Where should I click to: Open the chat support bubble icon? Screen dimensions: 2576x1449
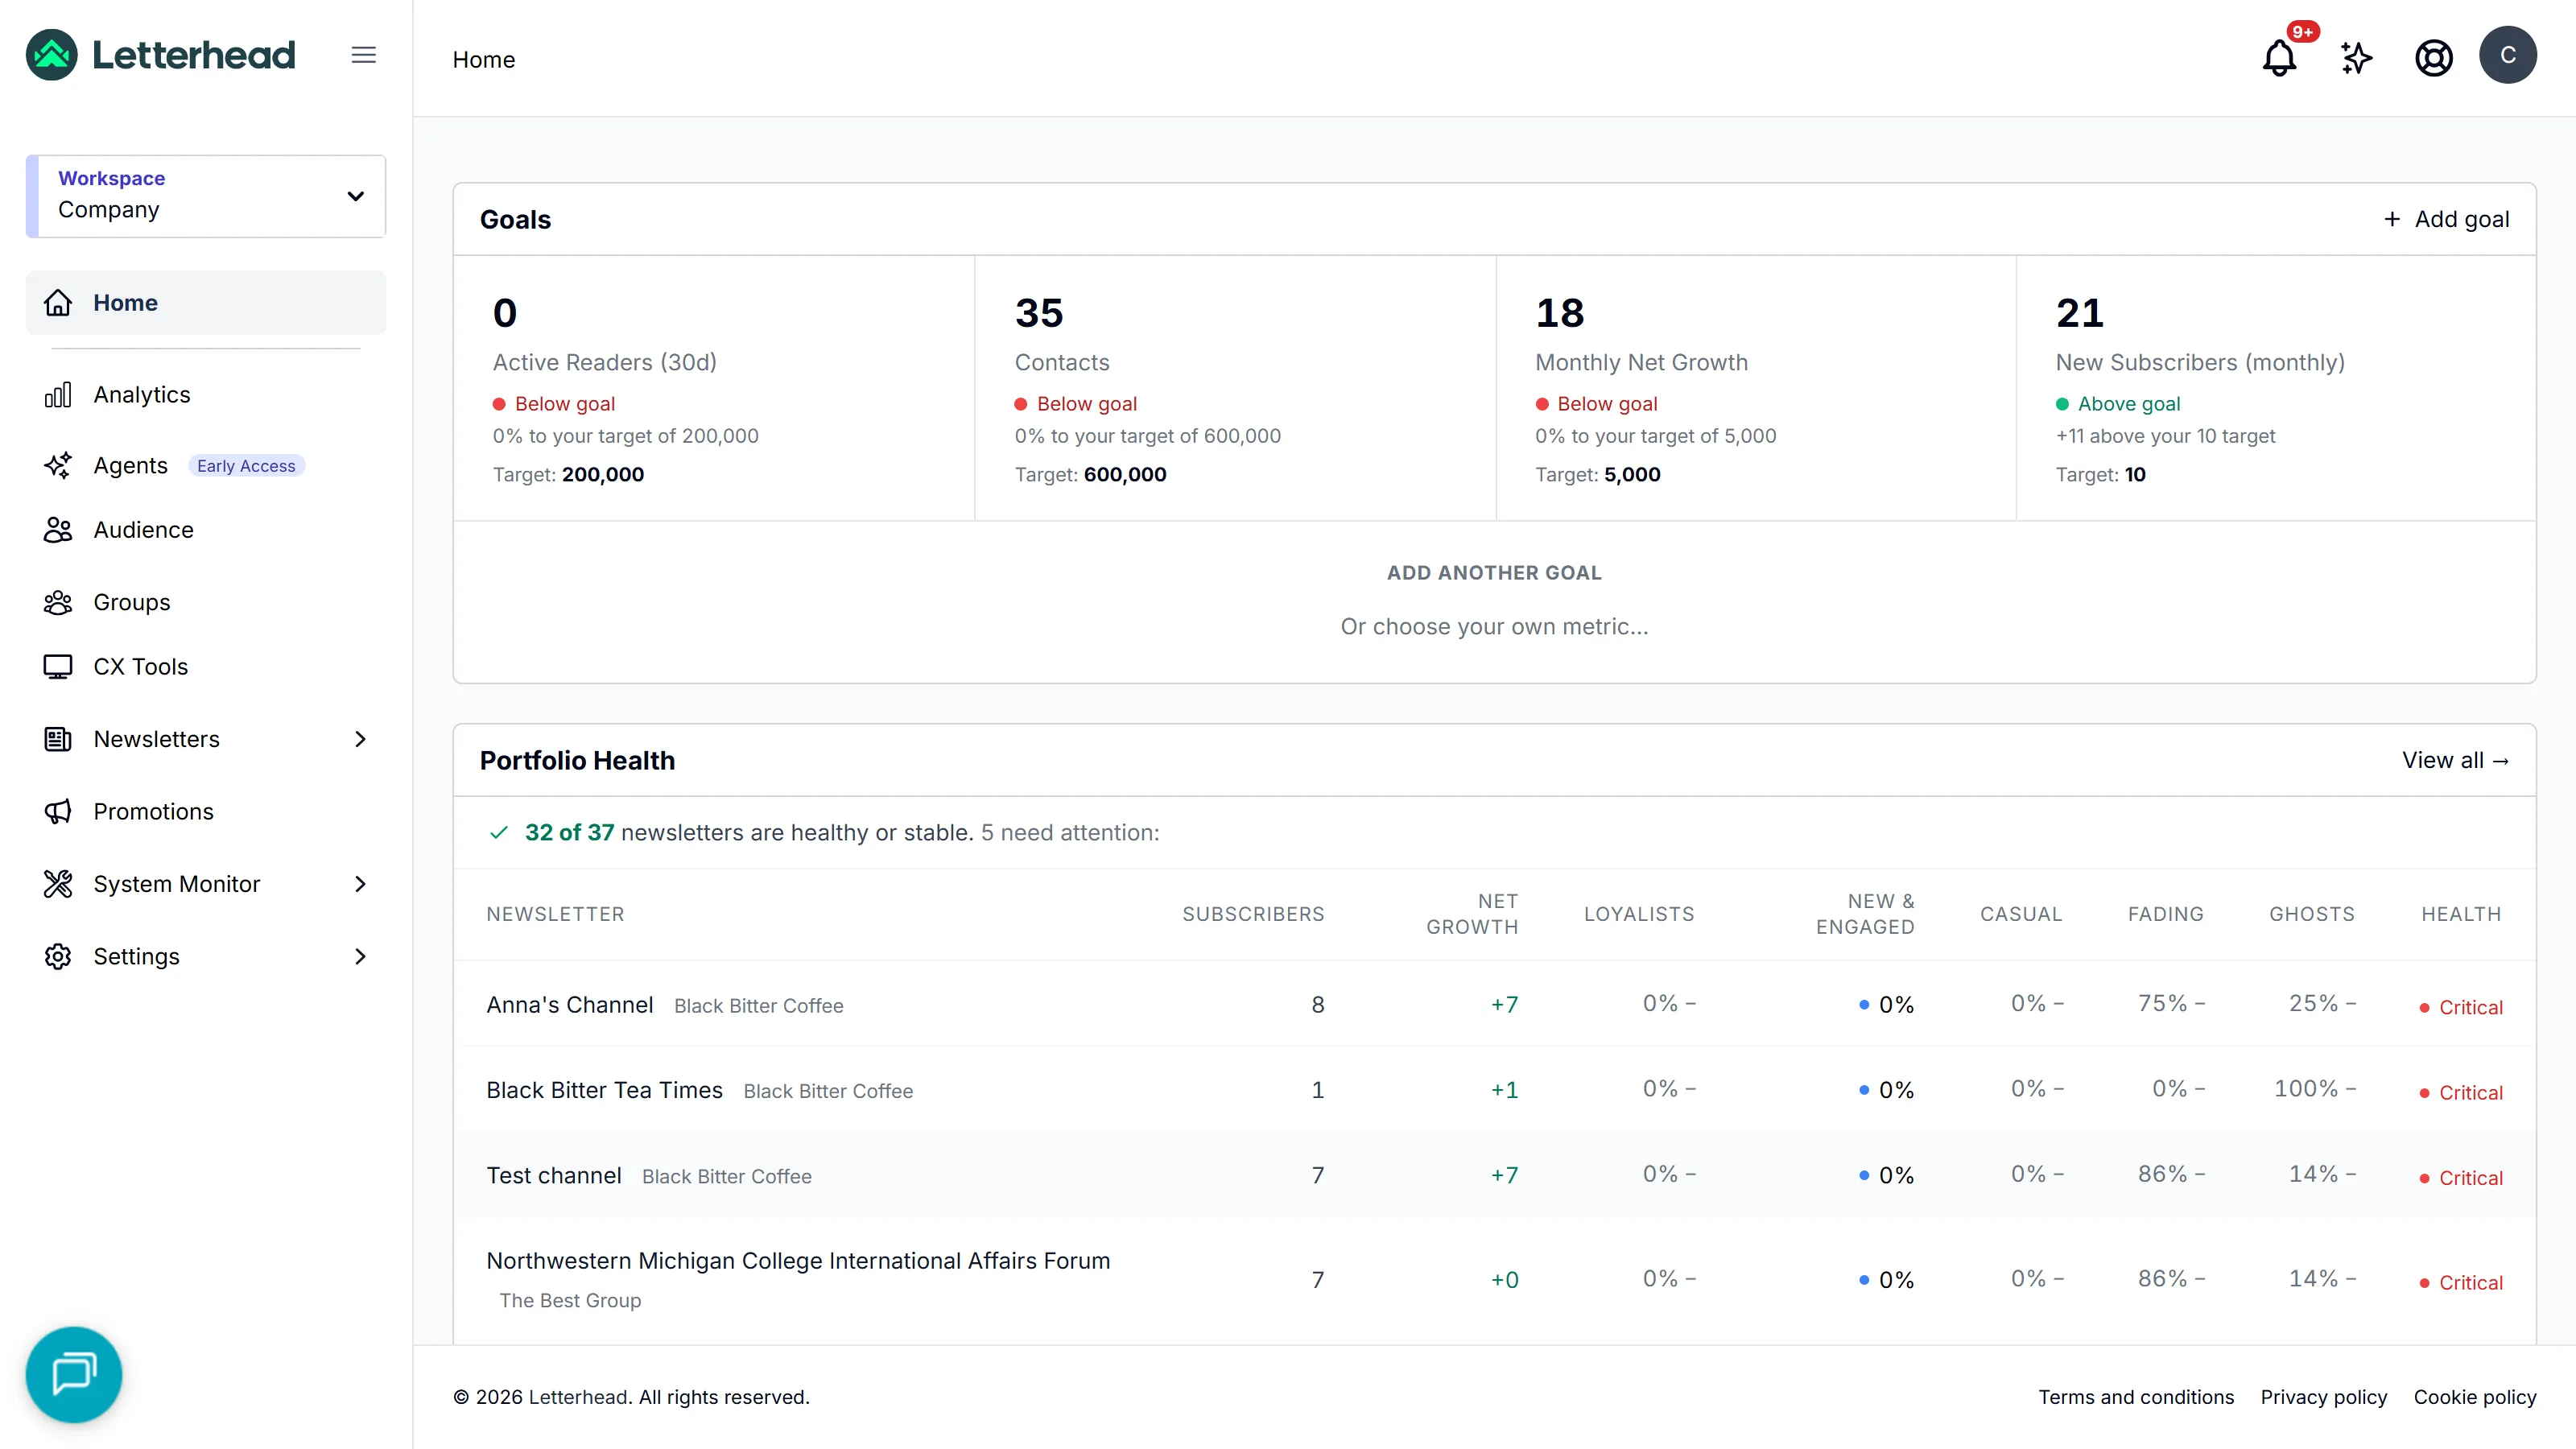coord(74,1374)
